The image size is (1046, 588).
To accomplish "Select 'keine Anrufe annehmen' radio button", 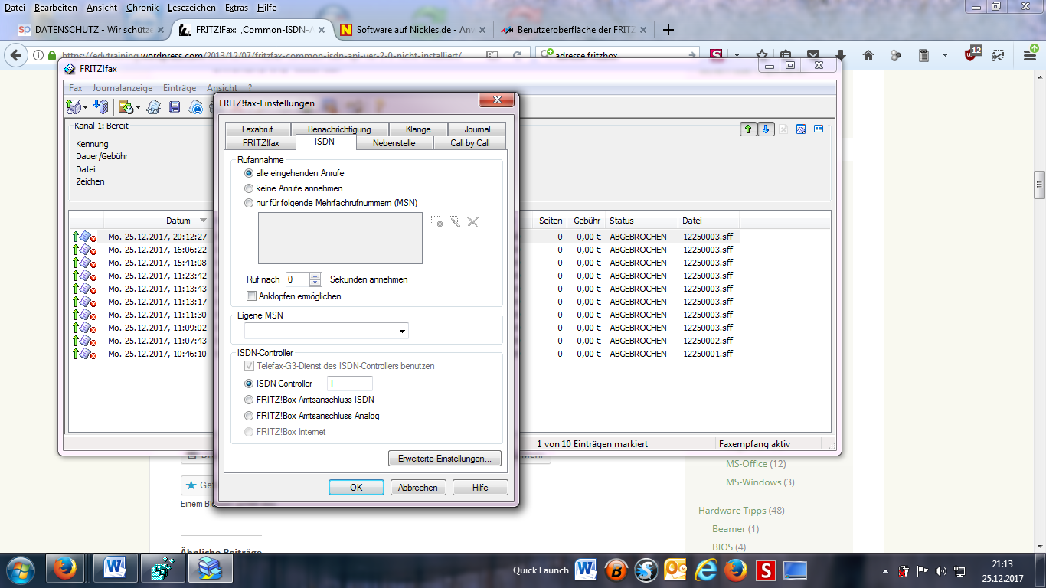I will [249, 188].
